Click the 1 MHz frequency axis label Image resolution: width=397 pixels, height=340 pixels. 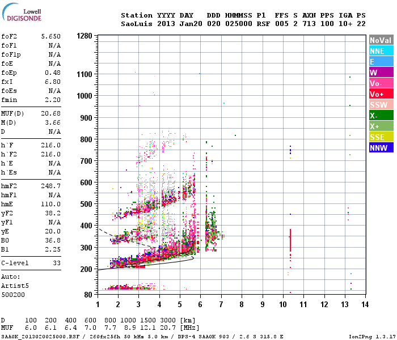point(98,304)
